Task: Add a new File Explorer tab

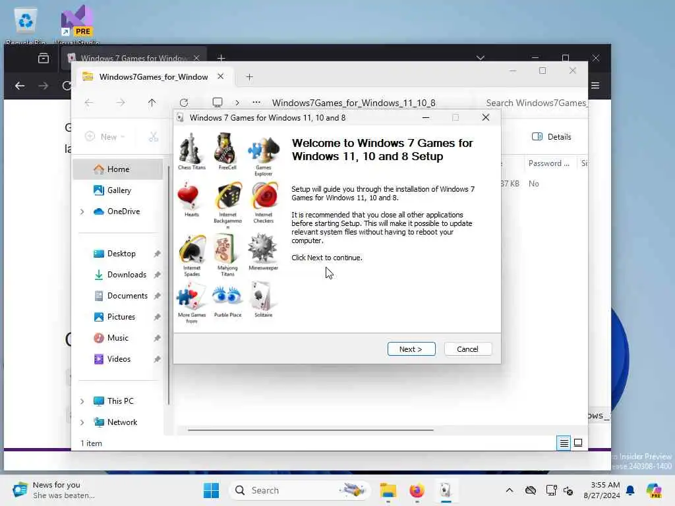Action: [249, 77]
